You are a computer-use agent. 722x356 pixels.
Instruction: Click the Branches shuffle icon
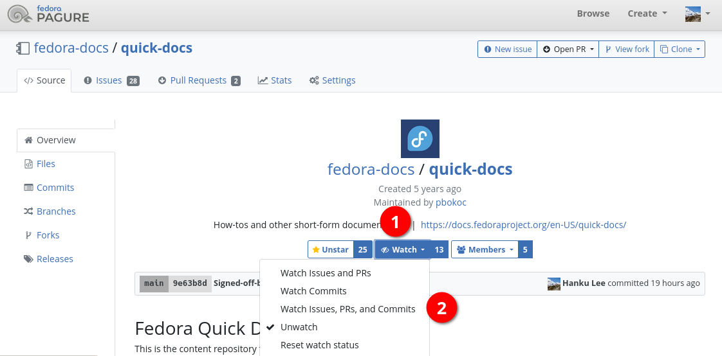(28, 211)
